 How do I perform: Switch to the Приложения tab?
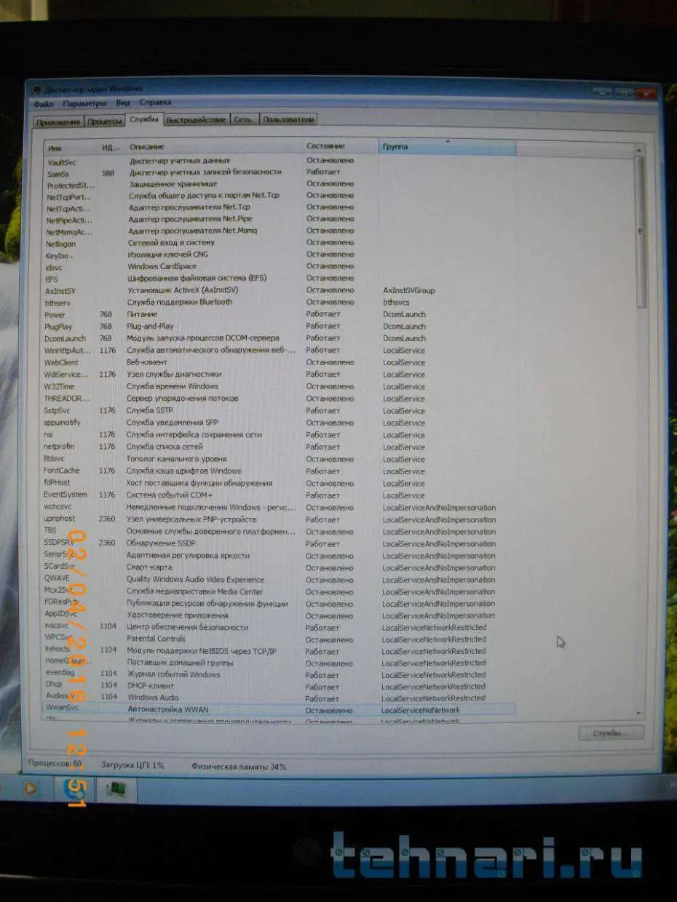58,121
